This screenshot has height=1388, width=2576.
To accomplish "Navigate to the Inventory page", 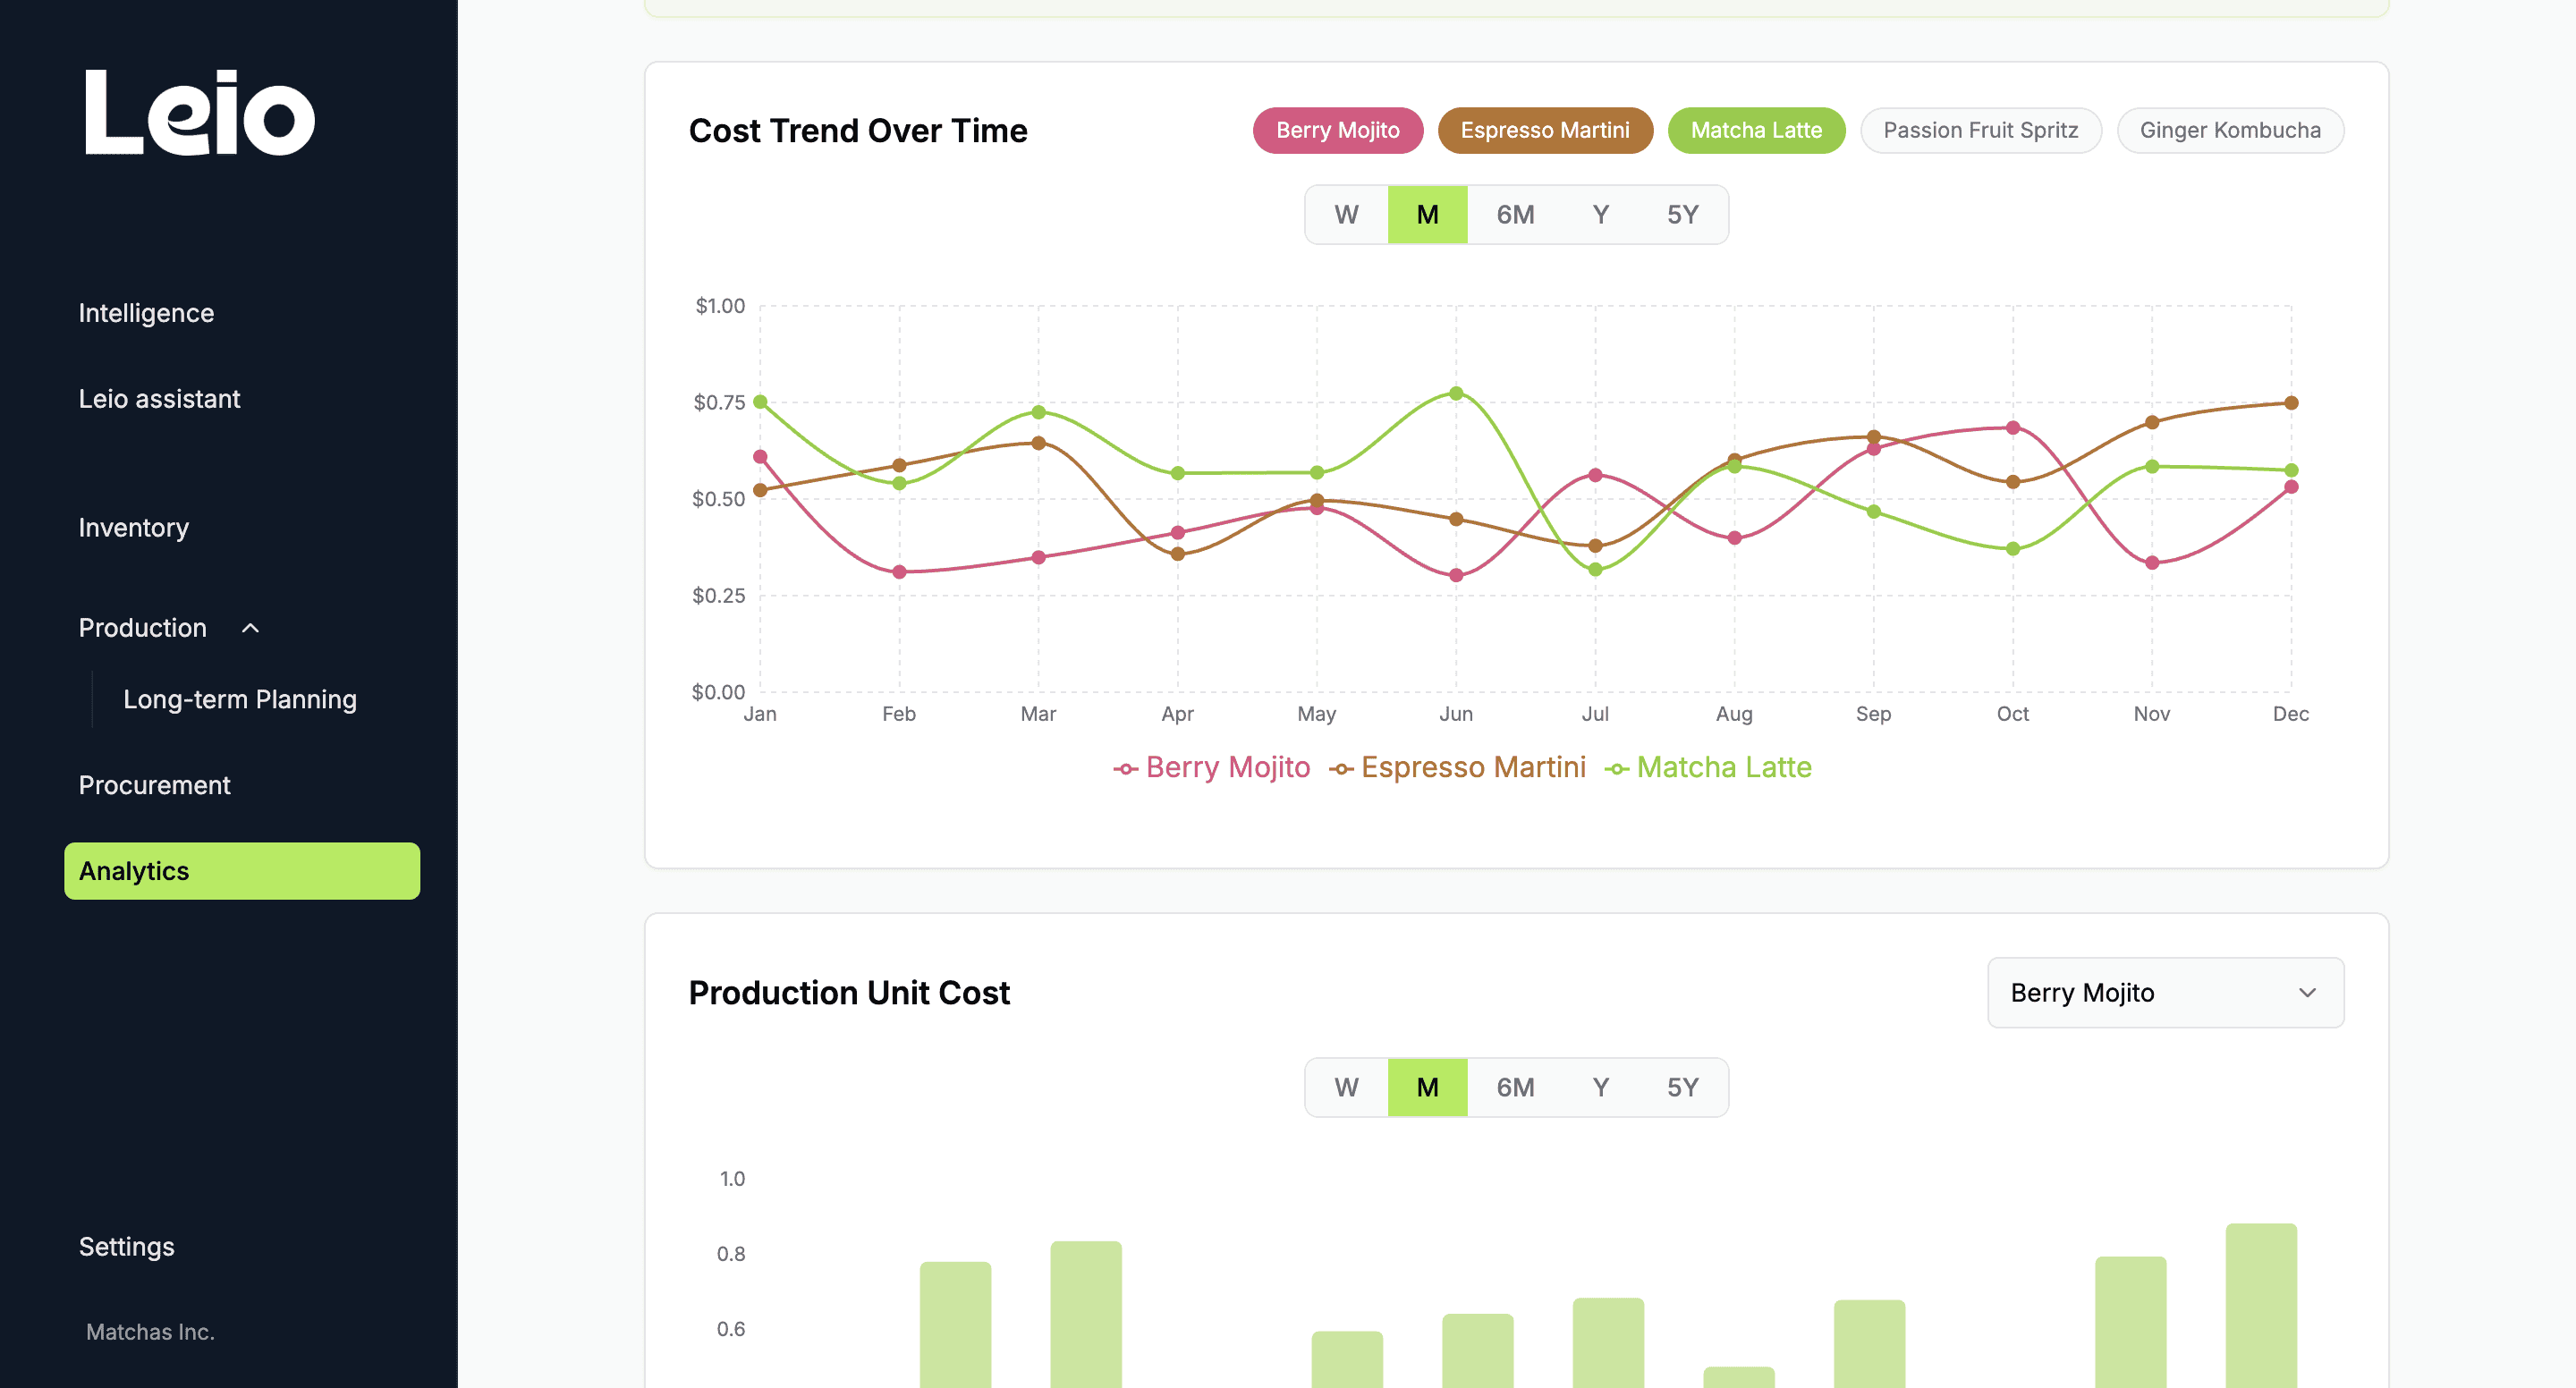I will pos(134,527).
